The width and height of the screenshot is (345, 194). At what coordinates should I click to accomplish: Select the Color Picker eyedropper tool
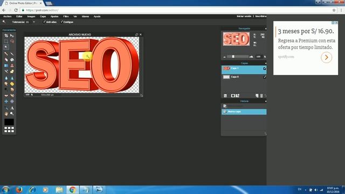(x=6, y=108)
